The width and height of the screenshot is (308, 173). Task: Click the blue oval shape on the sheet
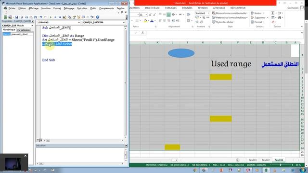pyautogui.click(x=181, y=53)
